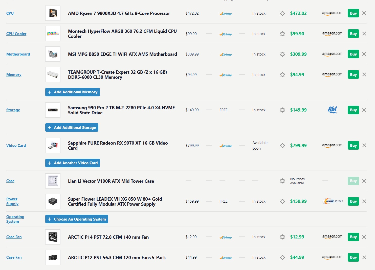Open Case Fan link for ARCTIC P12 row
This screenshot has height=270, width=375.
click(x=14, y=257)
